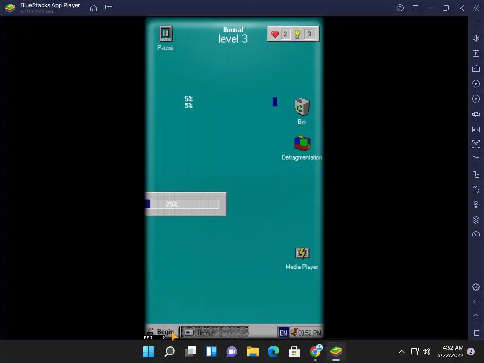Click the game tray icon beside the clock
Screen dimensions: 484x363
(294, 332)
